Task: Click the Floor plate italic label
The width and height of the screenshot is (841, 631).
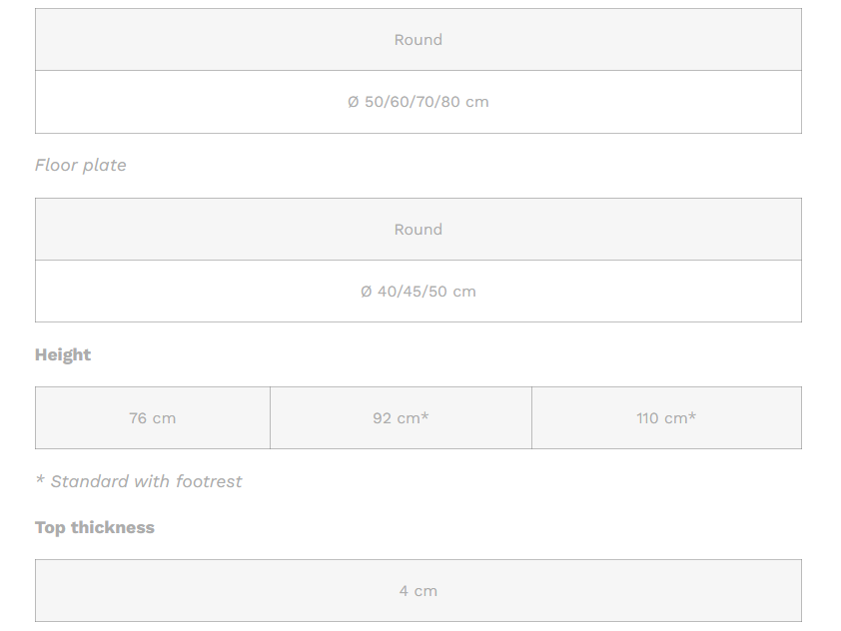Action: (81, 165)
